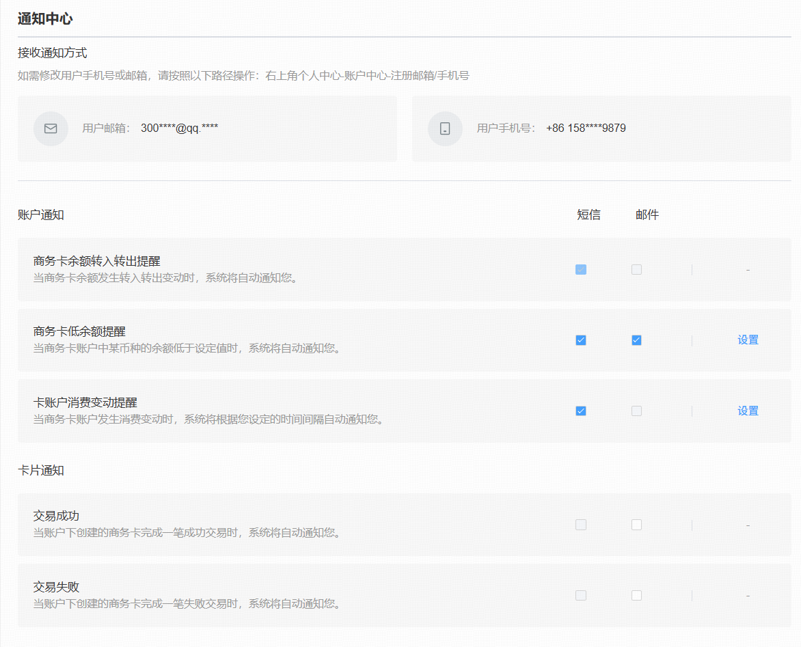Click the 短信 column header
The height and width of the screenshot is (647, 801).
[x=588, y=215]
